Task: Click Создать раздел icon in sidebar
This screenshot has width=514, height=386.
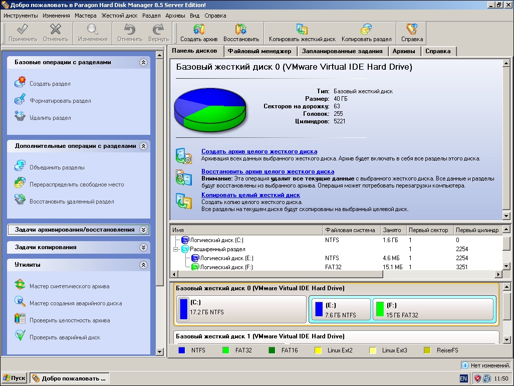Action: tap(20, 82)
